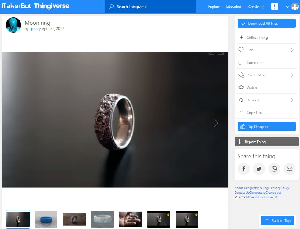
Task: Expand the Remix it arrow
Action: 291,100
